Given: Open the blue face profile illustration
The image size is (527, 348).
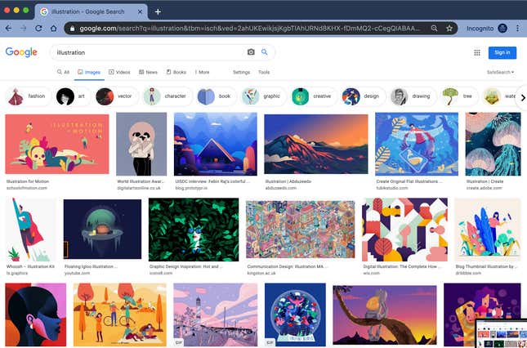Looking at the screenshot, I should pyautogui.click(x=36, y=315).
